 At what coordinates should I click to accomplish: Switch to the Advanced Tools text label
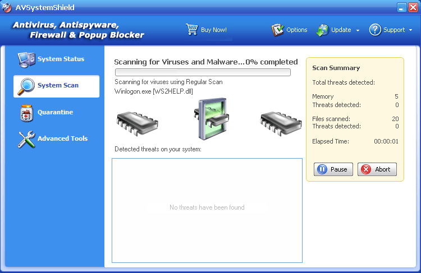pyautogui.click(x=62, y=138)
